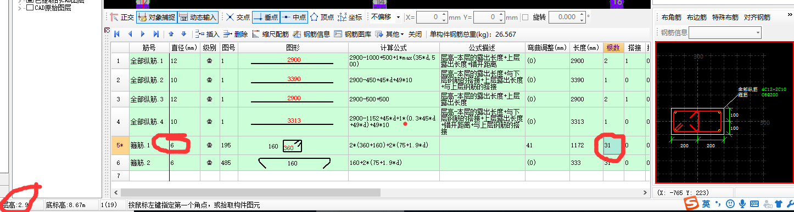Select row 全部纵筋.2 name cell
The width and height of the screenshot is (794, 212).
pyautogui.click(x=149, y=80)
